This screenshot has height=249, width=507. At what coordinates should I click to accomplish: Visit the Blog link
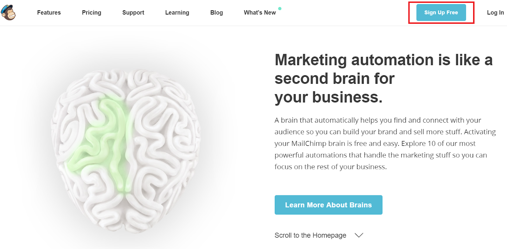click(x=216, y=13)
